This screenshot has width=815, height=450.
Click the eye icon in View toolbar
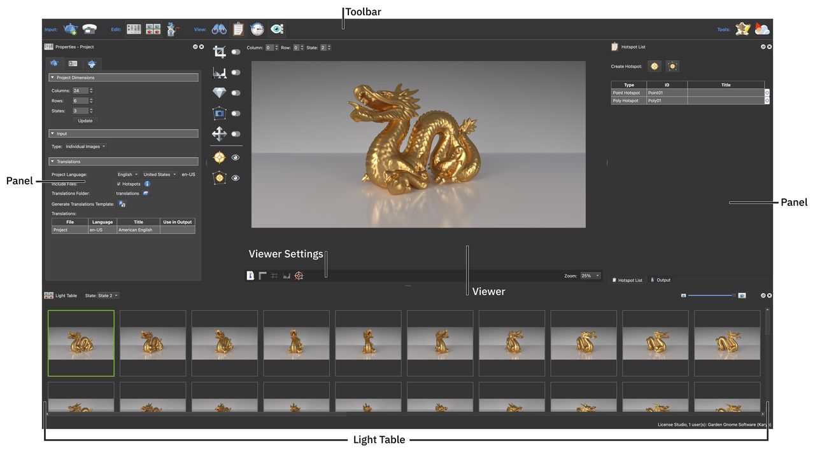click(x=276, y=29)
